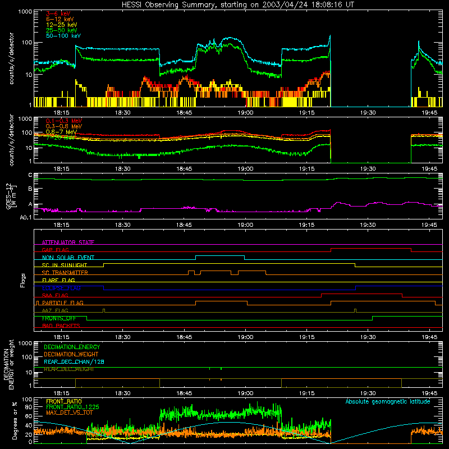This screenshot has width=449, height=449.
Task: Pick the 50-100 keV legend label
Action: point(63,36)
